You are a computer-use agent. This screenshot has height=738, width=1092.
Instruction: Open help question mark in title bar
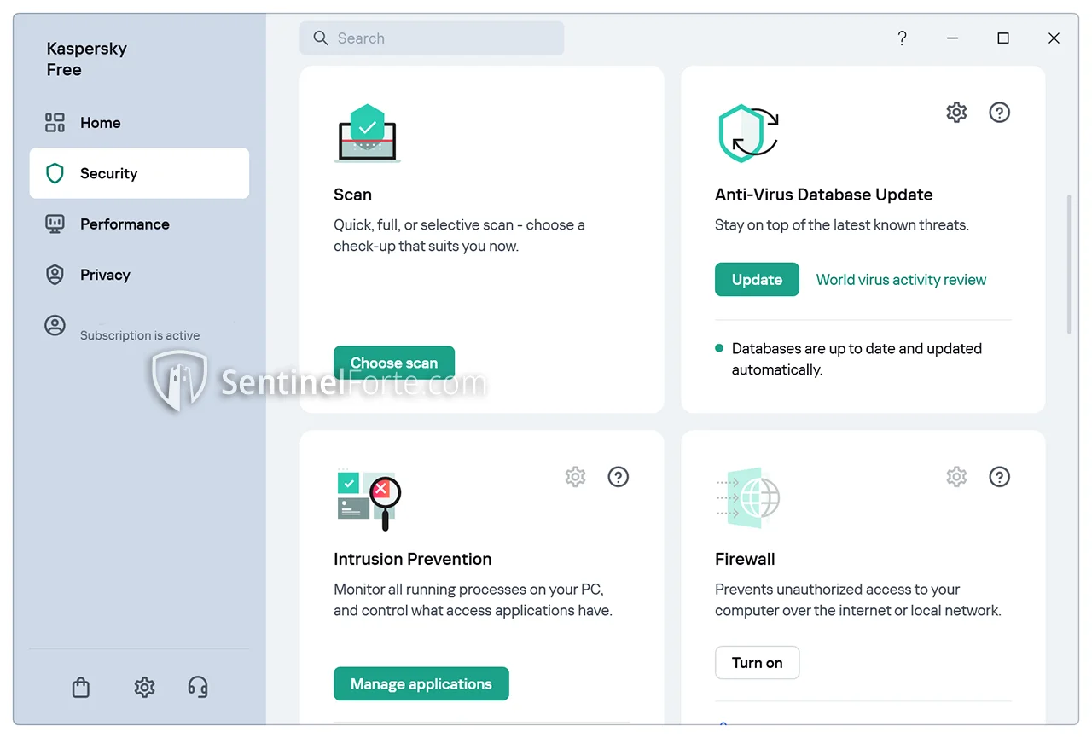pyautogui.click(x=902, y=38)
